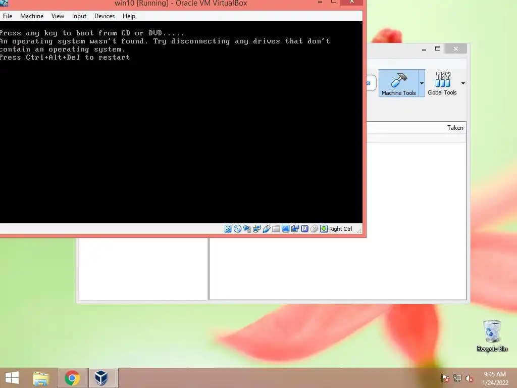Click the hard disk activity status icon
The width and height of the screenshot is (517, 388).
point(228,229)
